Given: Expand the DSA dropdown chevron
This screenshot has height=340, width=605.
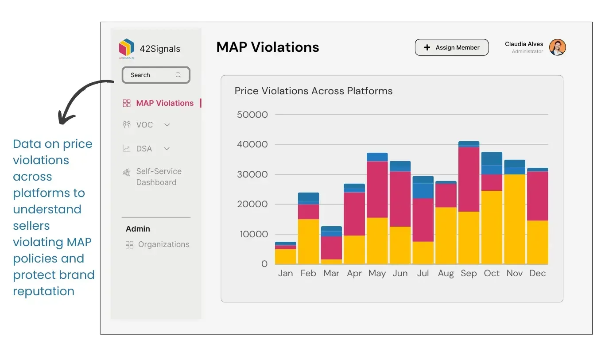Looking at the screenshot, I should pyautogui.click(x=166, y=148).
